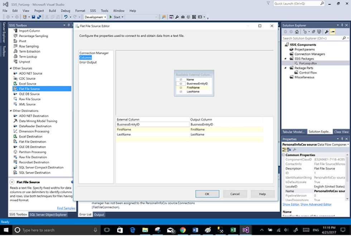Switch to the Output tab
The height and width of the screenshot is (236, 351).
(99, 215)
